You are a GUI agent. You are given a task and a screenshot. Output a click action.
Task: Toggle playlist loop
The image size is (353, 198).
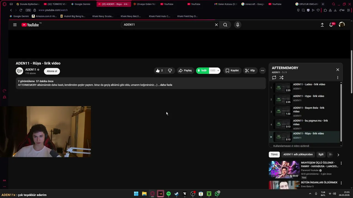274,78
